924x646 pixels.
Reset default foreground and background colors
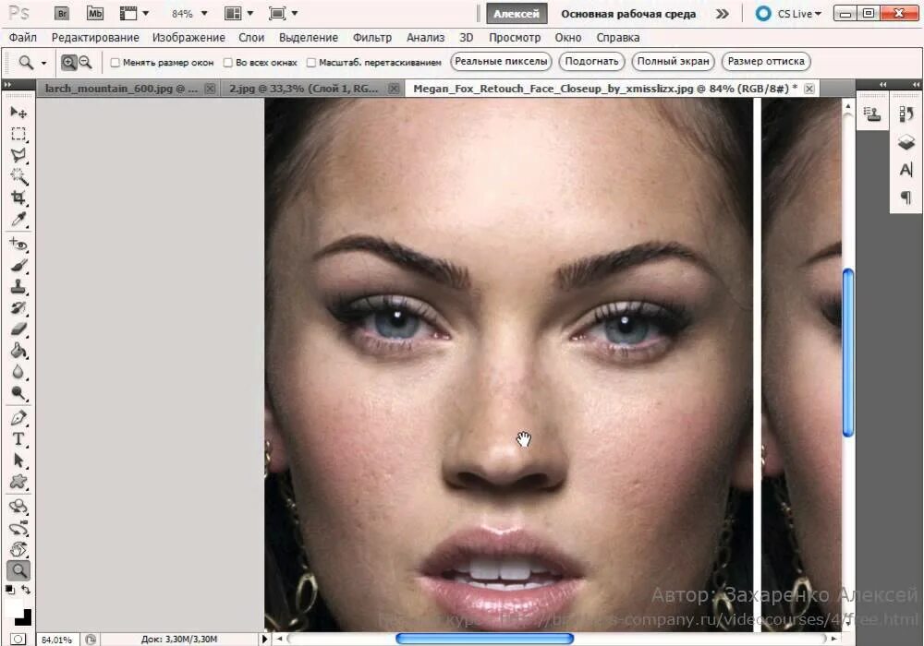tap(9, 590)
